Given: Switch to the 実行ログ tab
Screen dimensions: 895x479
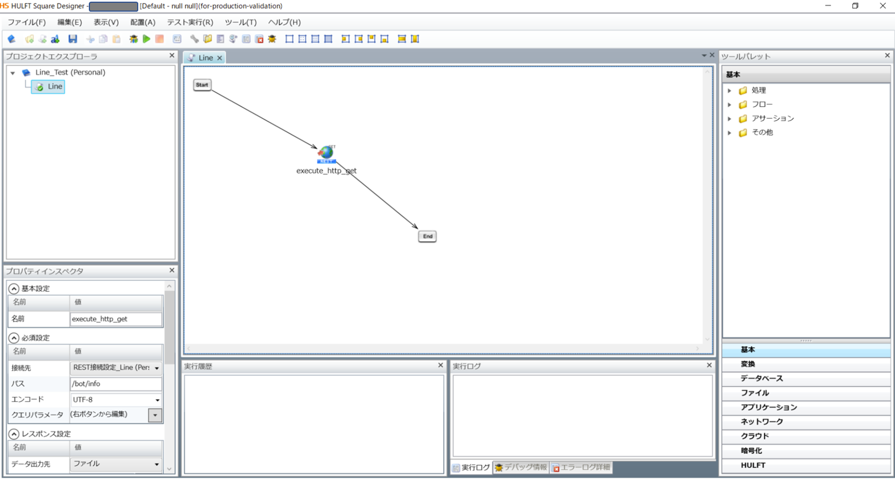Looking at the screenshot, I should [x=471, y=468].
